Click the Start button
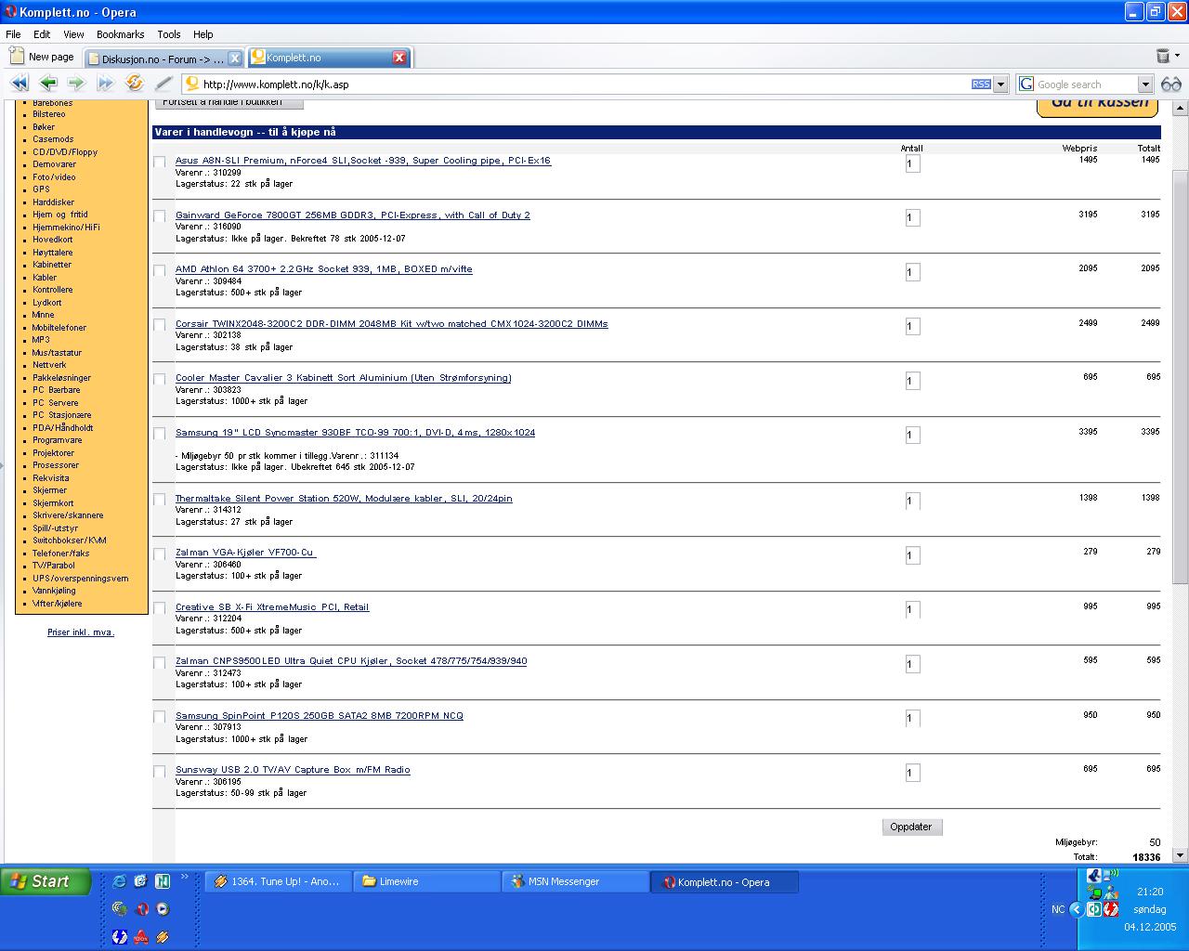The image size is (1189, 951). [46, 881]
